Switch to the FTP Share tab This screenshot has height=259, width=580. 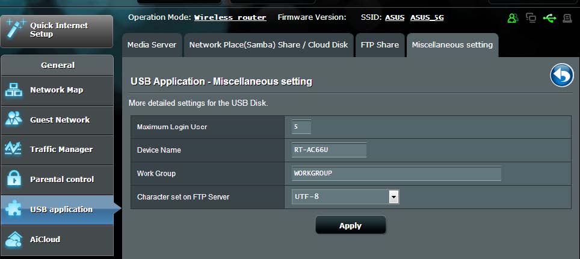pyautogui.click(x=380, y=45)
